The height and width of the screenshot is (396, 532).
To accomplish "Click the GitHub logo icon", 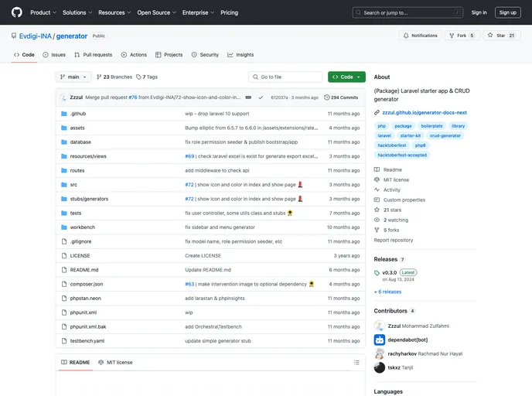I will pos(17,12).
